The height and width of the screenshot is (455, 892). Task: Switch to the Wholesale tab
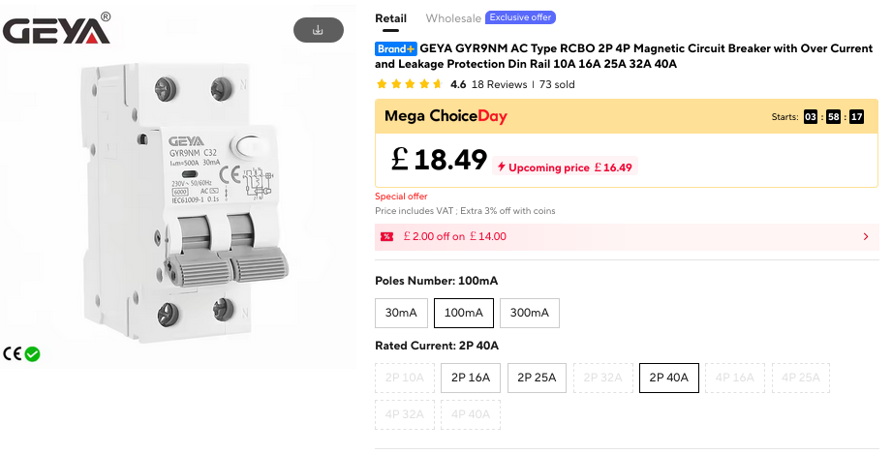453,18
